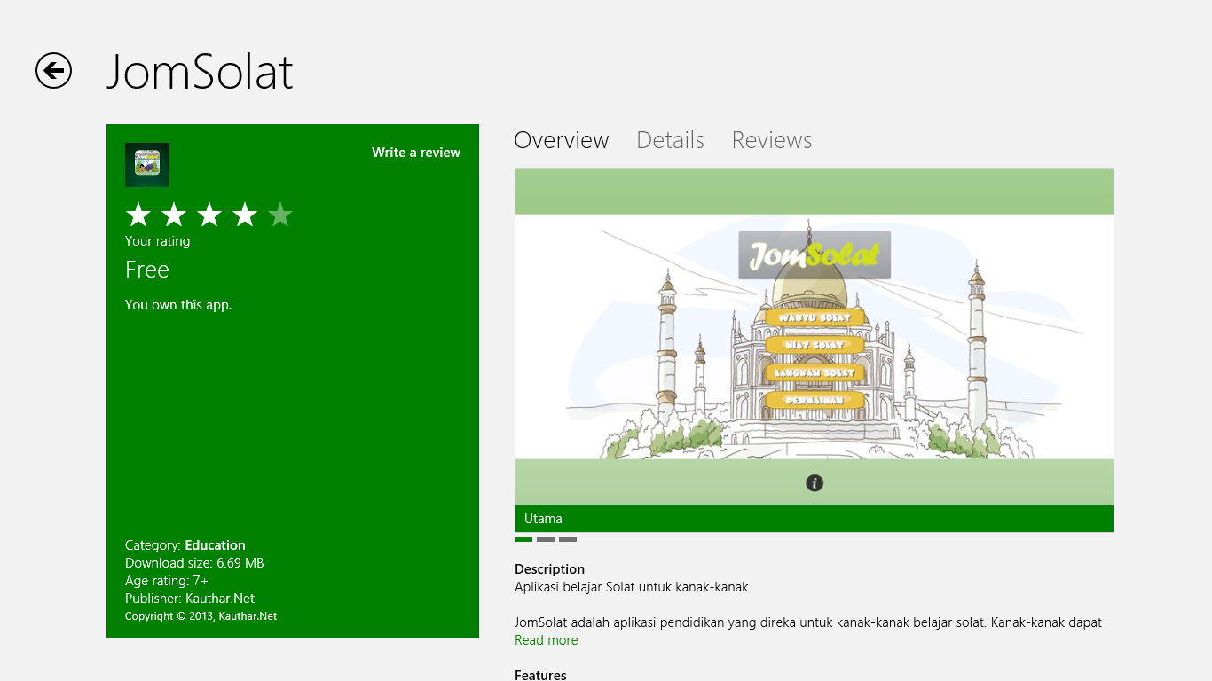1212x681 pixels.
Task: Set rating to four stars
Action: [x=245, y=215]
